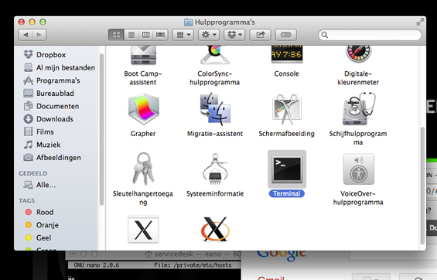Screen dimensions: 437x280
Task: Select the orange X11 XQuartz icon
Action: pos(215,229)
